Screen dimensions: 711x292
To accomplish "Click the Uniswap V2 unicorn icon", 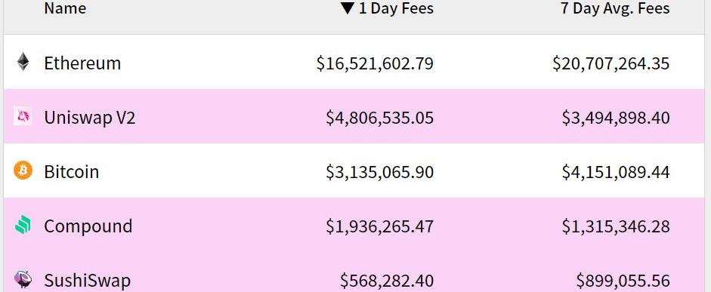I will coord(23,116).
